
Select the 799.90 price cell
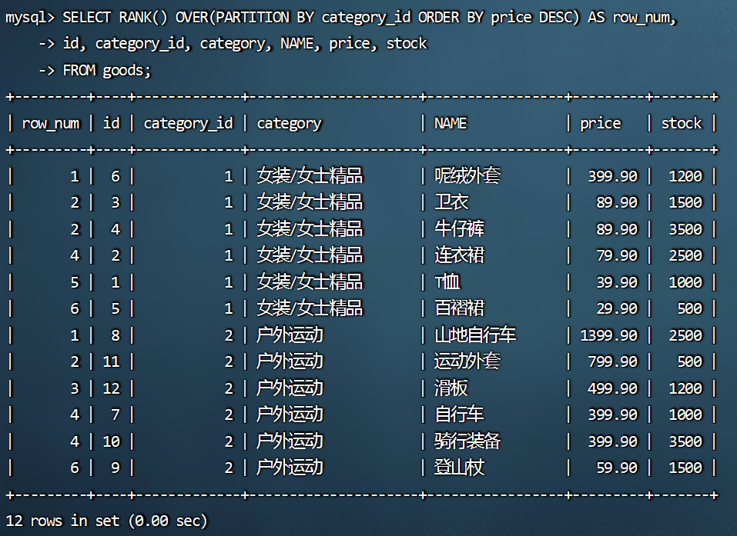pos(612,361)
